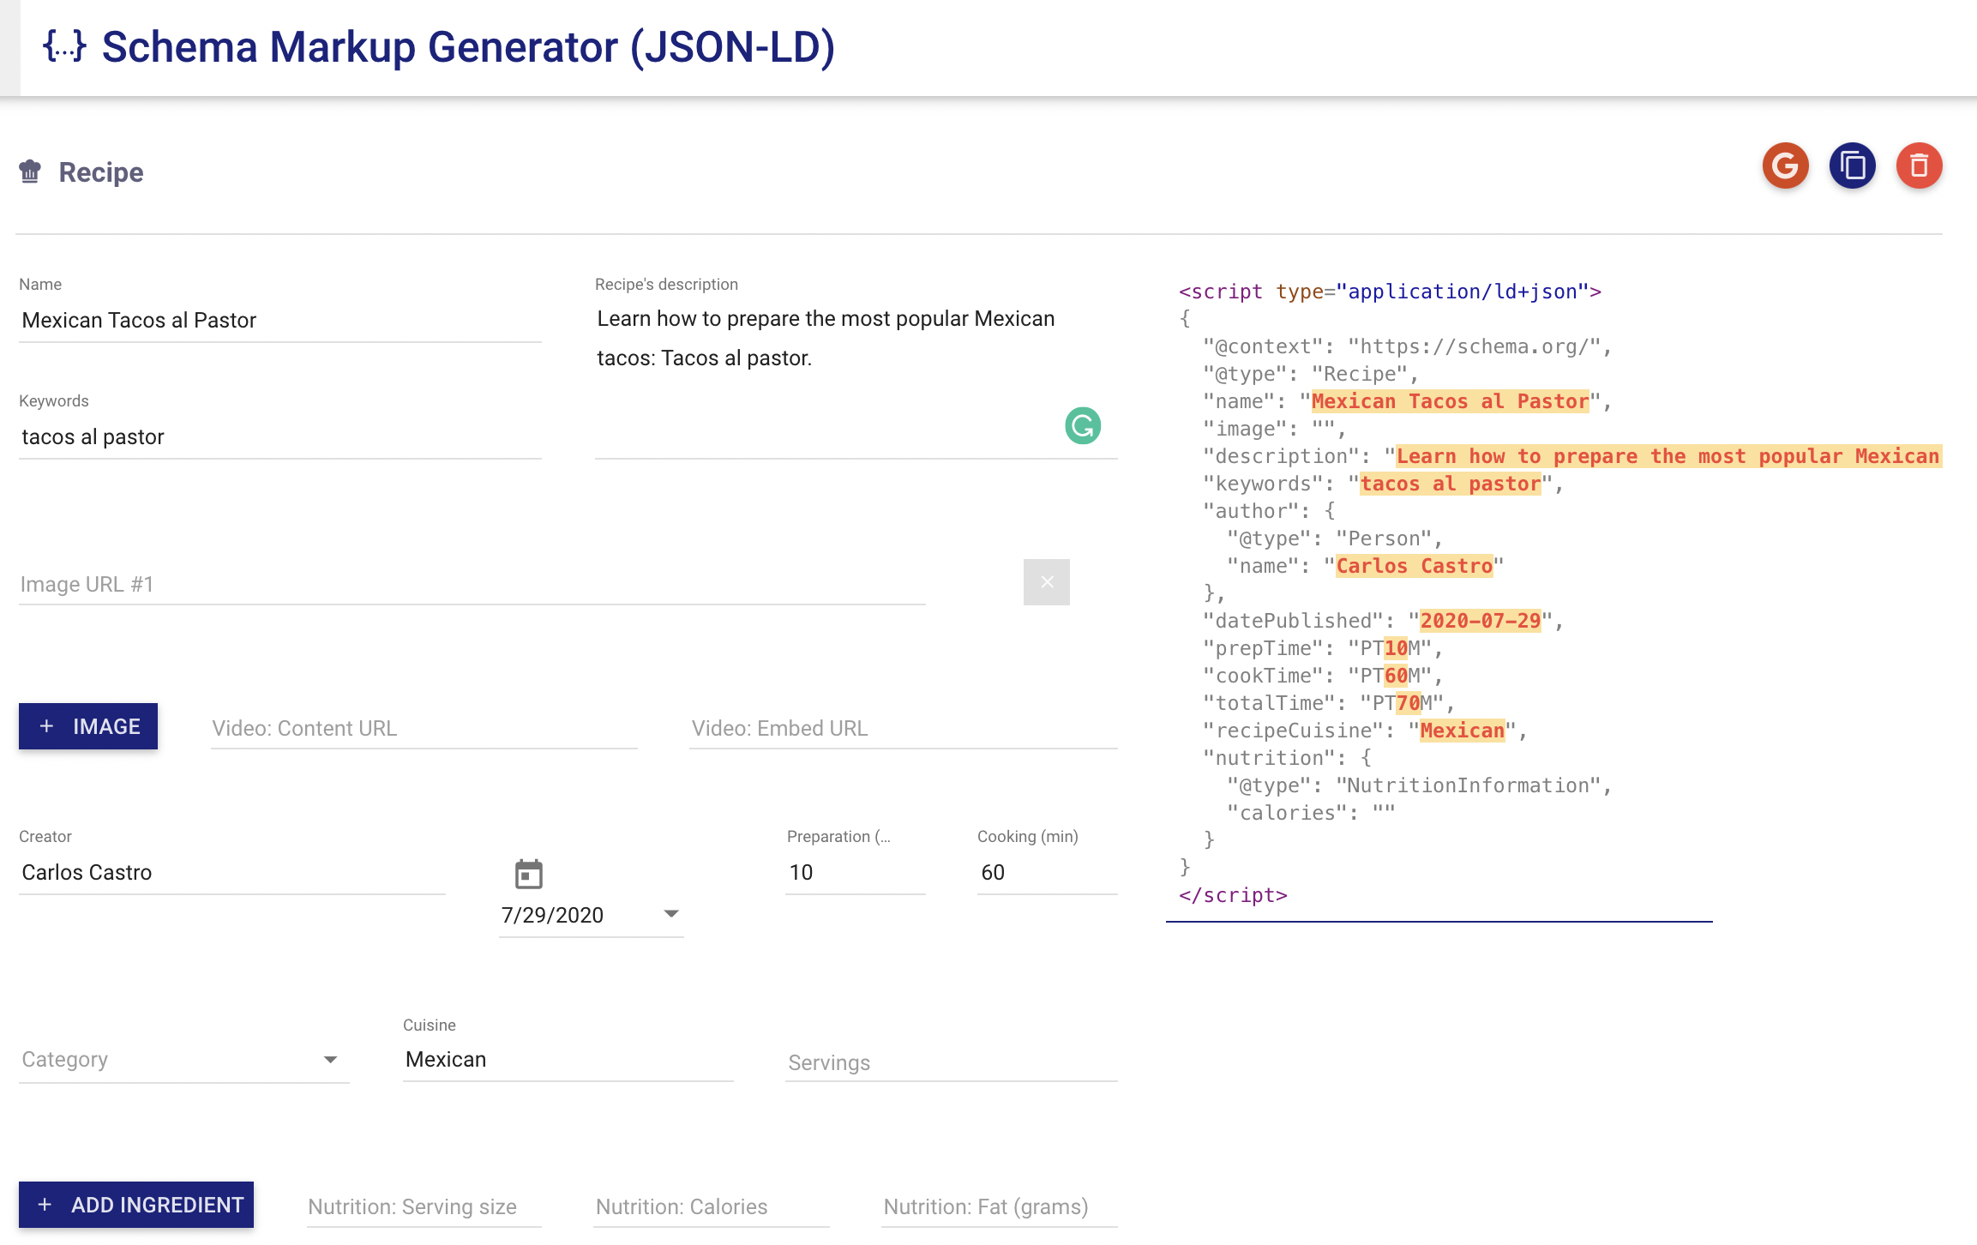The image size is (1977, 1245).
Task: Click the Keywords input field
Action: point(280,437)
